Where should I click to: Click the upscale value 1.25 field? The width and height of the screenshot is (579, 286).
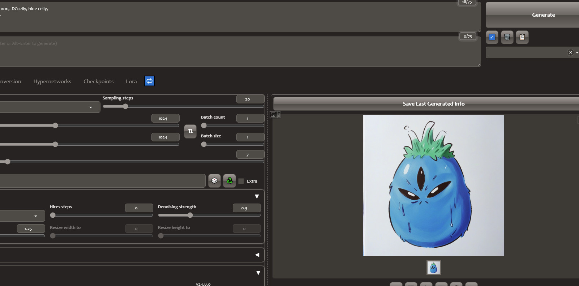[31, 229]
